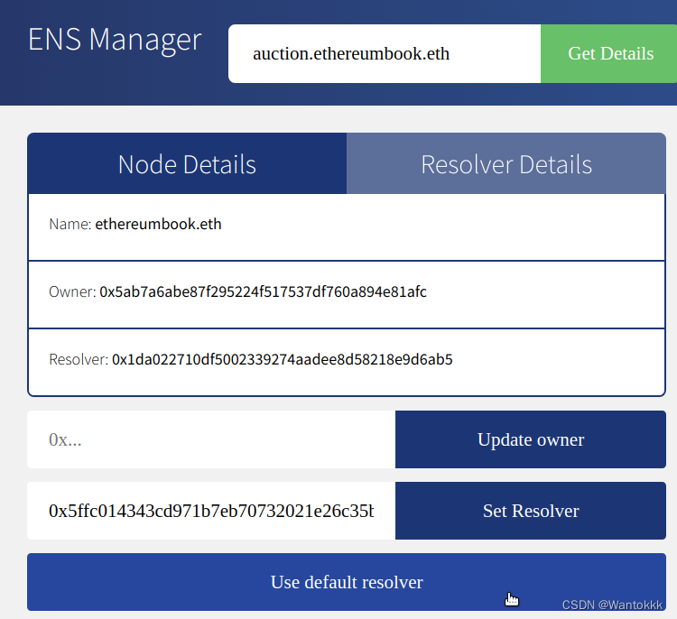
Task: Click the resolver address starting 0x1da0
Action: pyautogui.click(x=282, y=359)
